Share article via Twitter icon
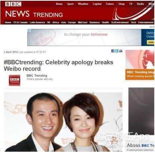 tap(117, 51)
